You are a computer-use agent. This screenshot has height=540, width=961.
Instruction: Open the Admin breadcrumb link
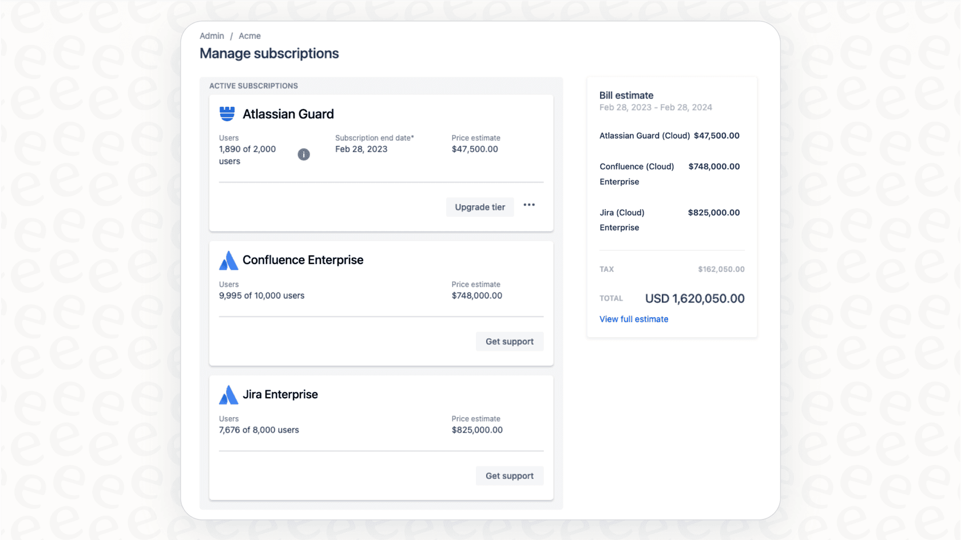point(211,35)
